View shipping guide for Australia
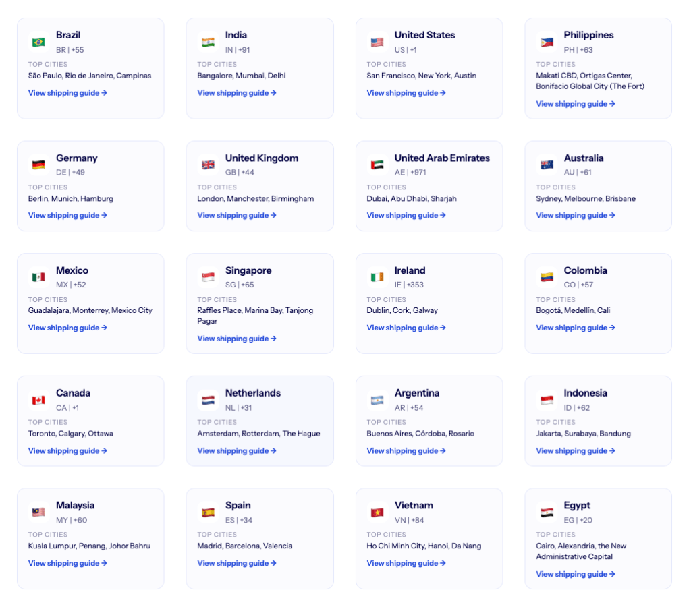Image resolution: width=691 pixels, height=615 pixels. [x=575, y=216]
